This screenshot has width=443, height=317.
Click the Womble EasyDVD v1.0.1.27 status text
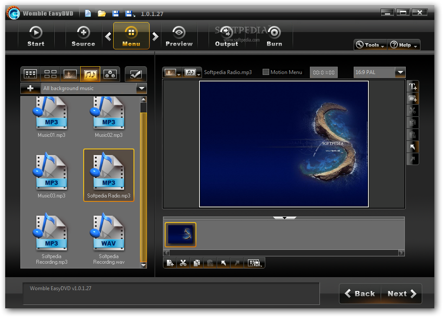60,288
